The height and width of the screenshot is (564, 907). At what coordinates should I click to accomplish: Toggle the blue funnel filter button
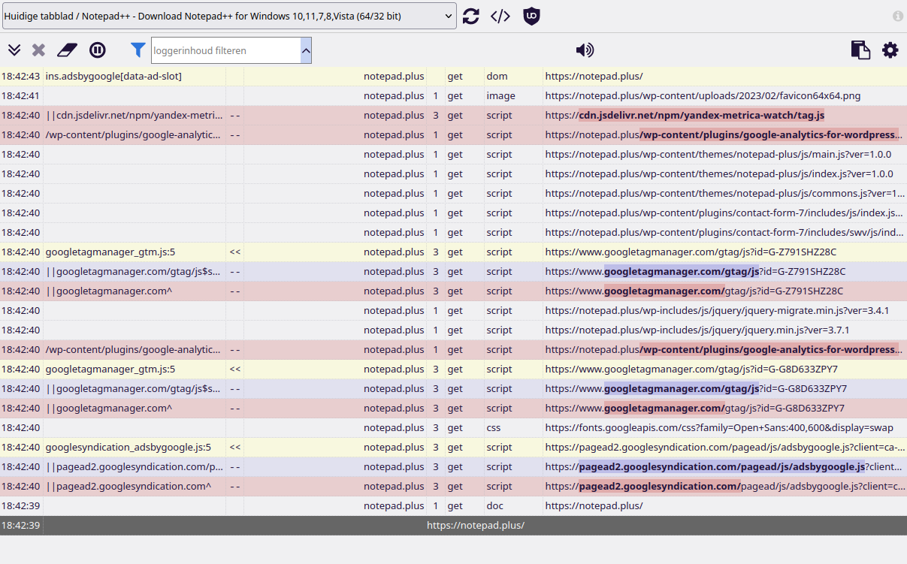tap(138, 50)
